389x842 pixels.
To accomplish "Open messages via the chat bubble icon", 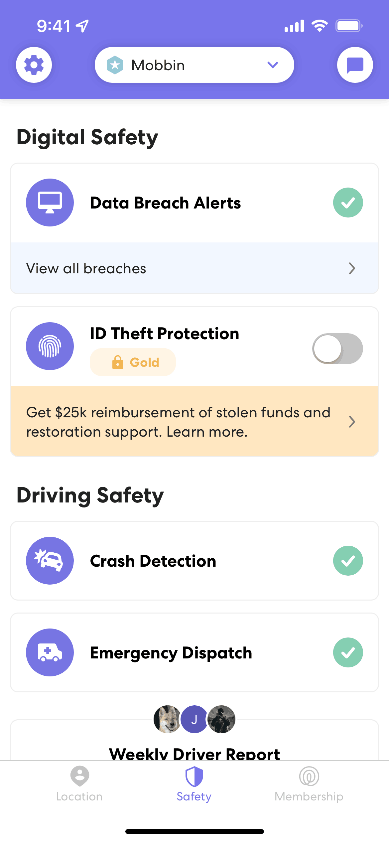I will pyautogui.click(x=355, y=65).
